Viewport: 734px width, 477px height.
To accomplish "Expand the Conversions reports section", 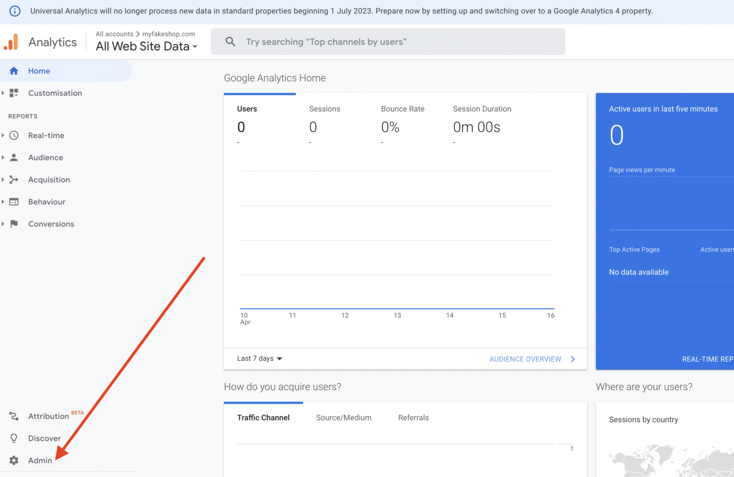I will click(4, 223).
